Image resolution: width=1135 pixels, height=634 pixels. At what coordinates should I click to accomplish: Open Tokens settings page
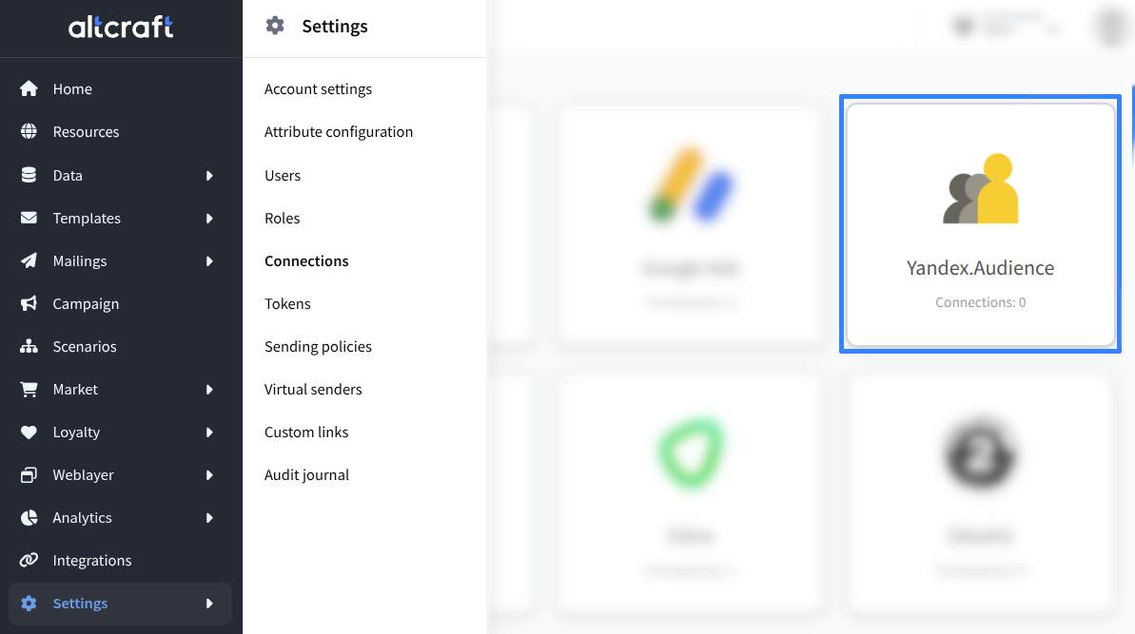pos(287,304)
